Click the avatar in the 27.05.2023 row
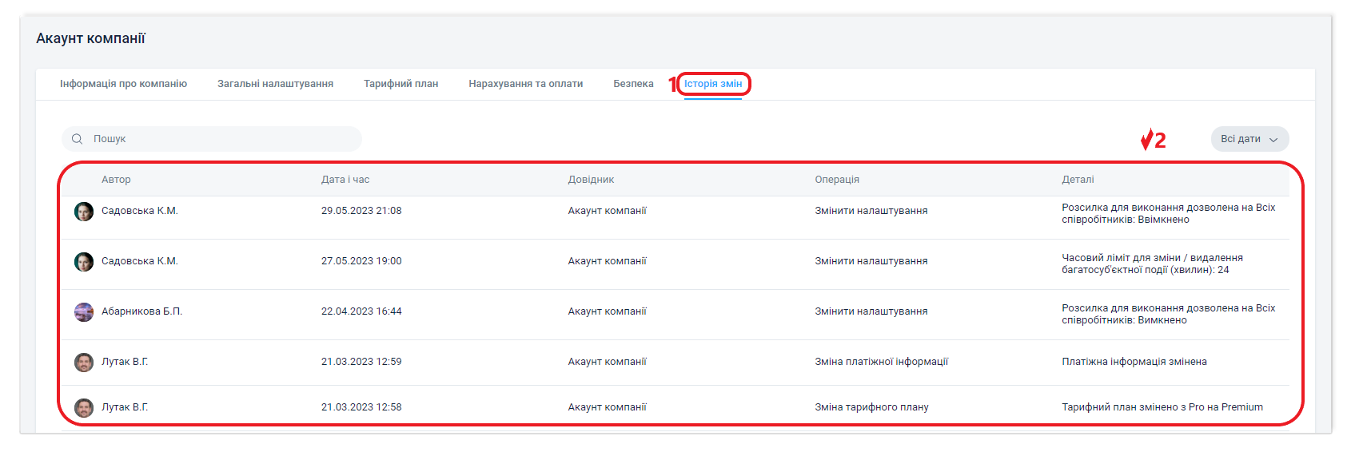1351x452 pixels. pos(84,262)
